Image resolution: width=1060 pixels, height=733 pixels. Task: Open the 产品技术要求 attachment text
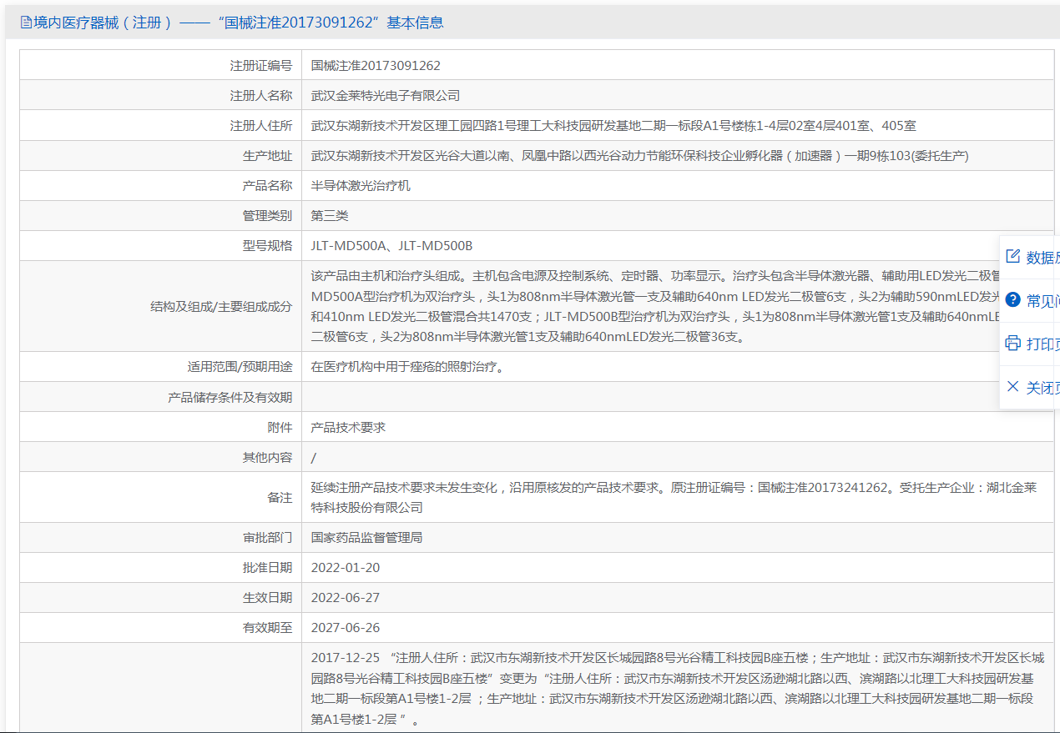[x=348, y=427]
